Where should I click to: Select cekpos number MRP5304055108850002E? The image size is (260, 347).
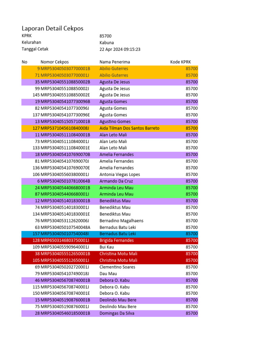pyautogui.click(x=65, y=95)
